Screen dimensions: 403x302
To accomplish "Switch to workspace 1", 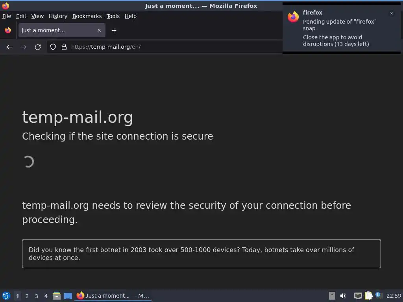I will (17, 296).
